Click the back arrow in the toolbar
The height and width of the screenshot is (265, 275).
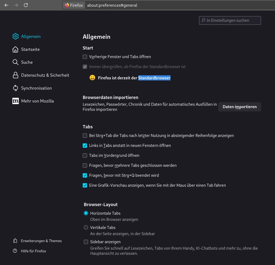tap(6, 5)
